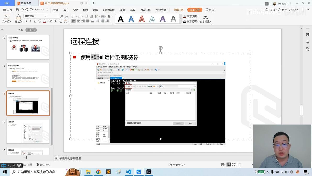Switch to the 大纲 outline tab
Viewport: 312px width, 176px height.
pos(20,30)
